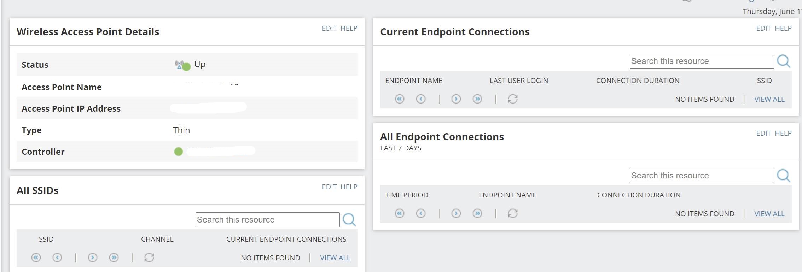The image size is (802, 272).
Task: Focus search field in Current Endpoint Connections
Action: [701, 61]
